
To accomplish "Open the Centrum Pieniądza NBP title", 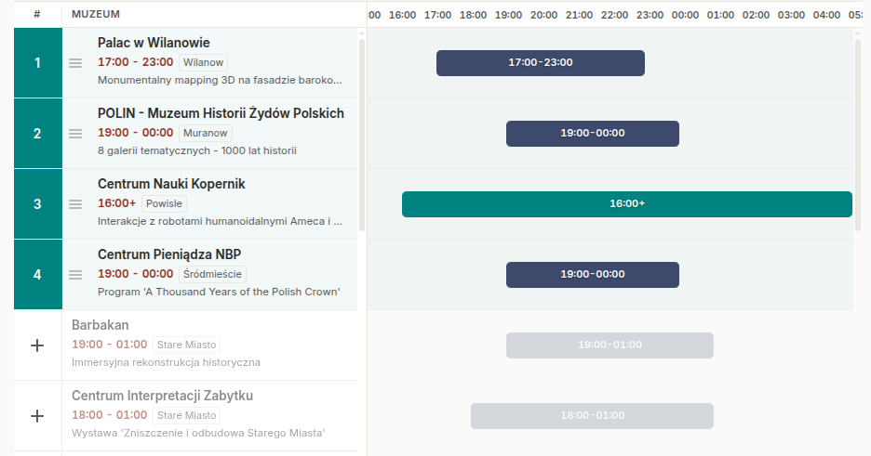I will 169,254.
